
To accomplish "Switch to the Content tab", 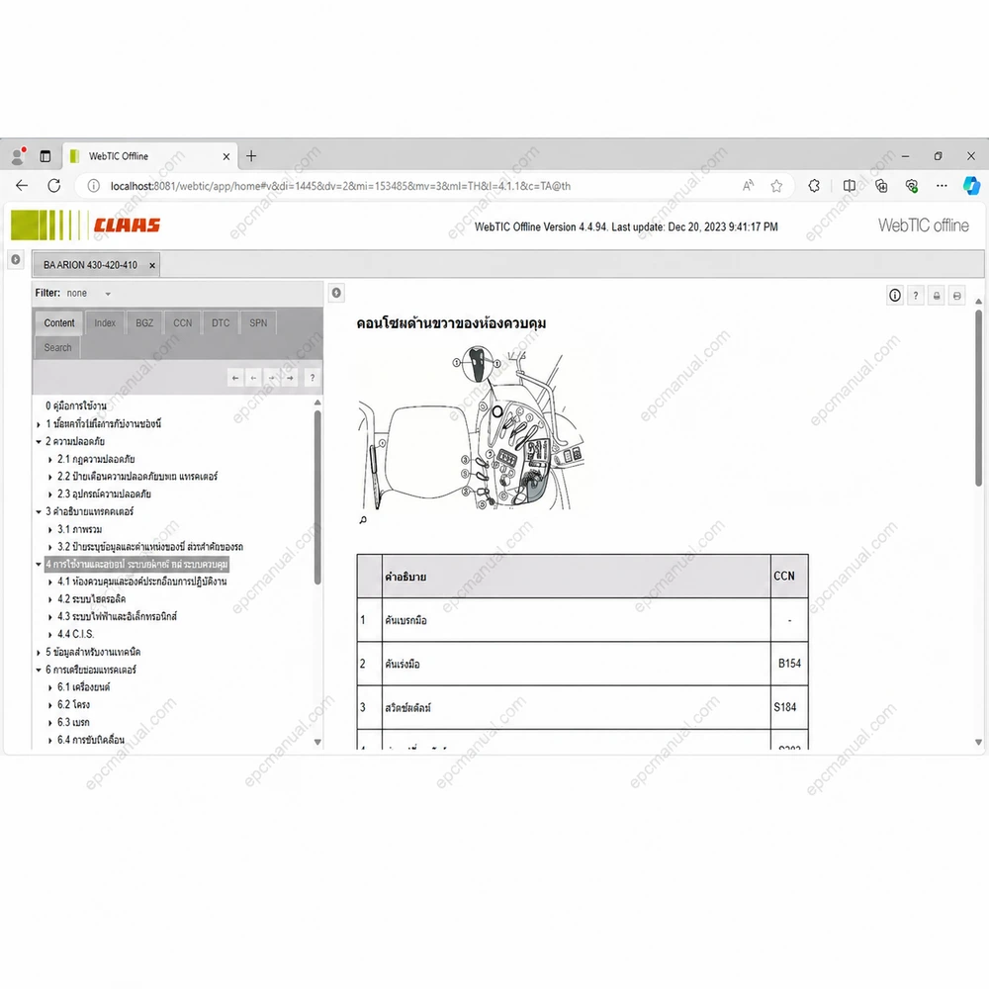I will [x=59, y=323].
